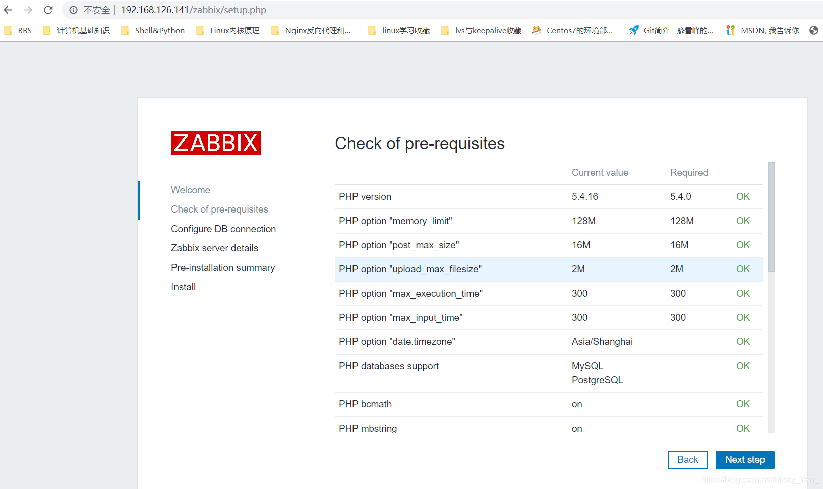
Task: Click the PHP databases support row label
Action: pos(389,366)
